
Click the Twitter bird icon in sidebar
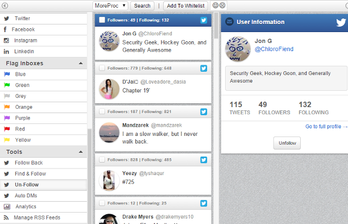click(x=7, y=18)
